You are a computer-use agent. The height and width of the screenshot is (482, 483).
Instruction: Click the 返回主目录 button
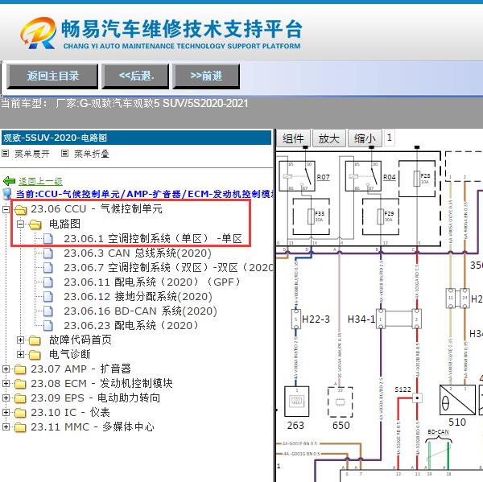(52, 76)
